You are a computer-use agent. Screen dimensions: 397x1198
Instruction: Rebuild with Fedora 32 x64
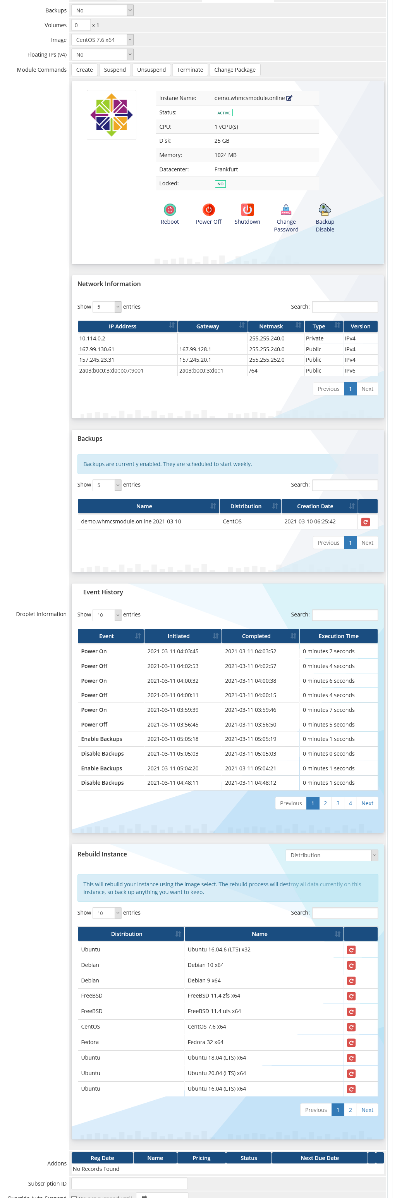[x=351, y=1043]
